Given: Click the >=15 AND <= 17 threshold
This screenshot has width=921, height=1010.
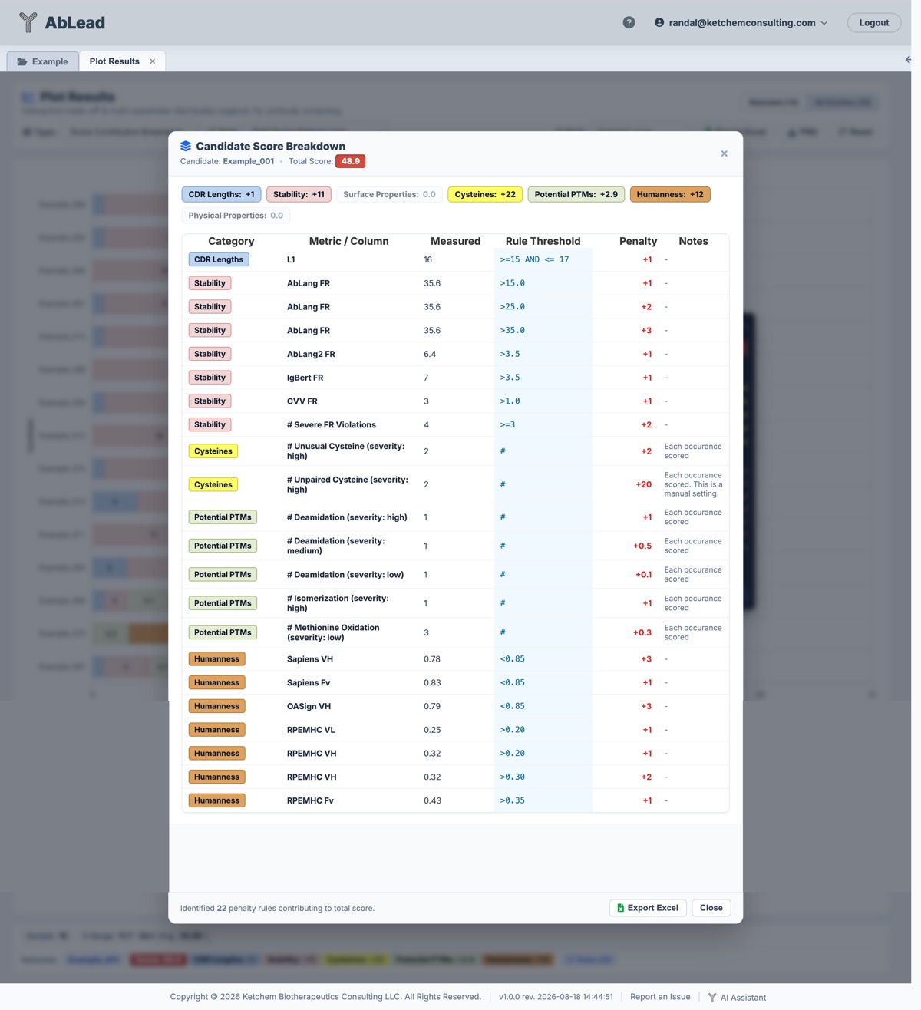Looking at the screenshot, I should (534, 259).
